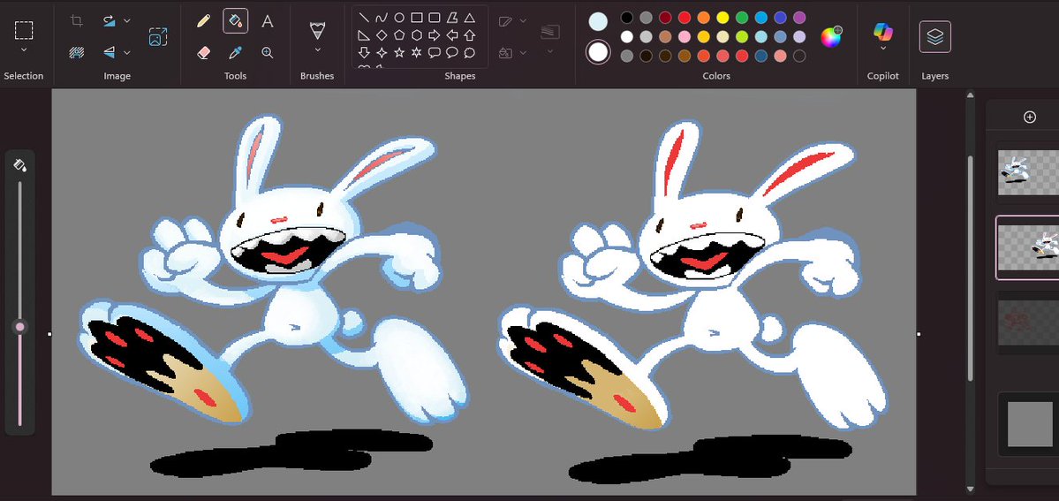The image size is (1059, 501).
Task: Pick the pink palette color
Action: (x=685, y=36)
